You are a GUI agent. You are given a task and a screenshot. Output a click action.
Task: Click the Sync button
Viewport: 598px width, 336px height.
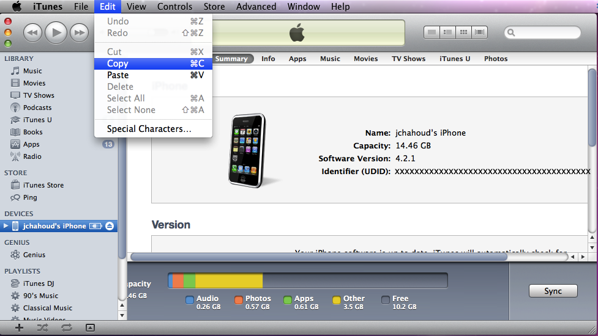(x=553, y=291)
